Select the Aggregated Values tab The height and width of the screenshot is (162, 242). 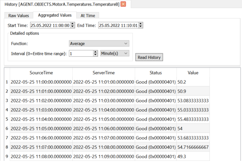click(x=55, y=15)
